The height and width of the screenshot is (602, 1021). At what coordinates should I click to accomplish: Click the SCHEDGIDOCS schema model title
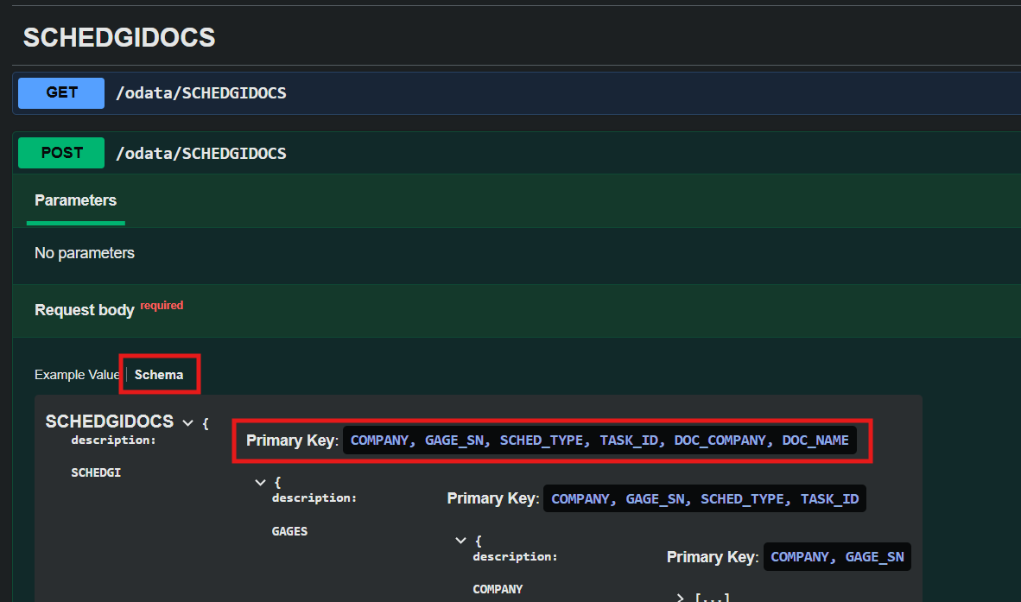tap(110, 421)
